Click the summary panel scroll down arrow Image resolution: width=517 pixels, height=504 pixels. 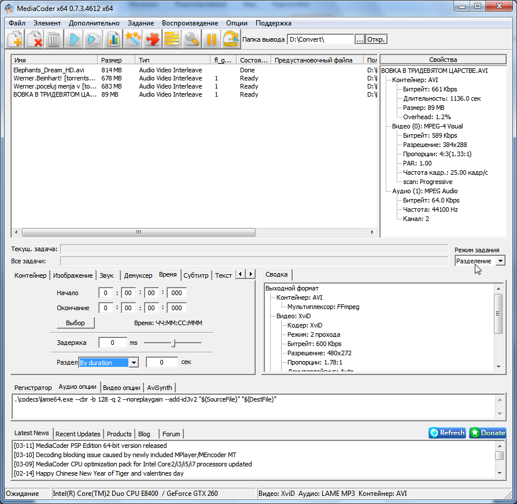pyautogui.click(x=498, y=367)
